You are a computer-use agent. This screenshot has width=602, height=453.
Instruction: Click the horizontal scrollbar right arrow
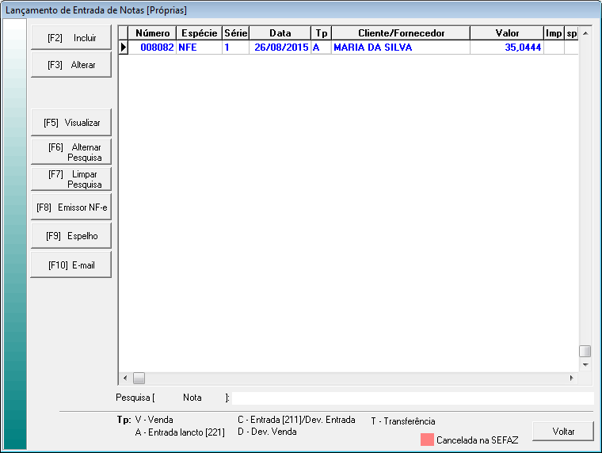click(x=572, y=379)
